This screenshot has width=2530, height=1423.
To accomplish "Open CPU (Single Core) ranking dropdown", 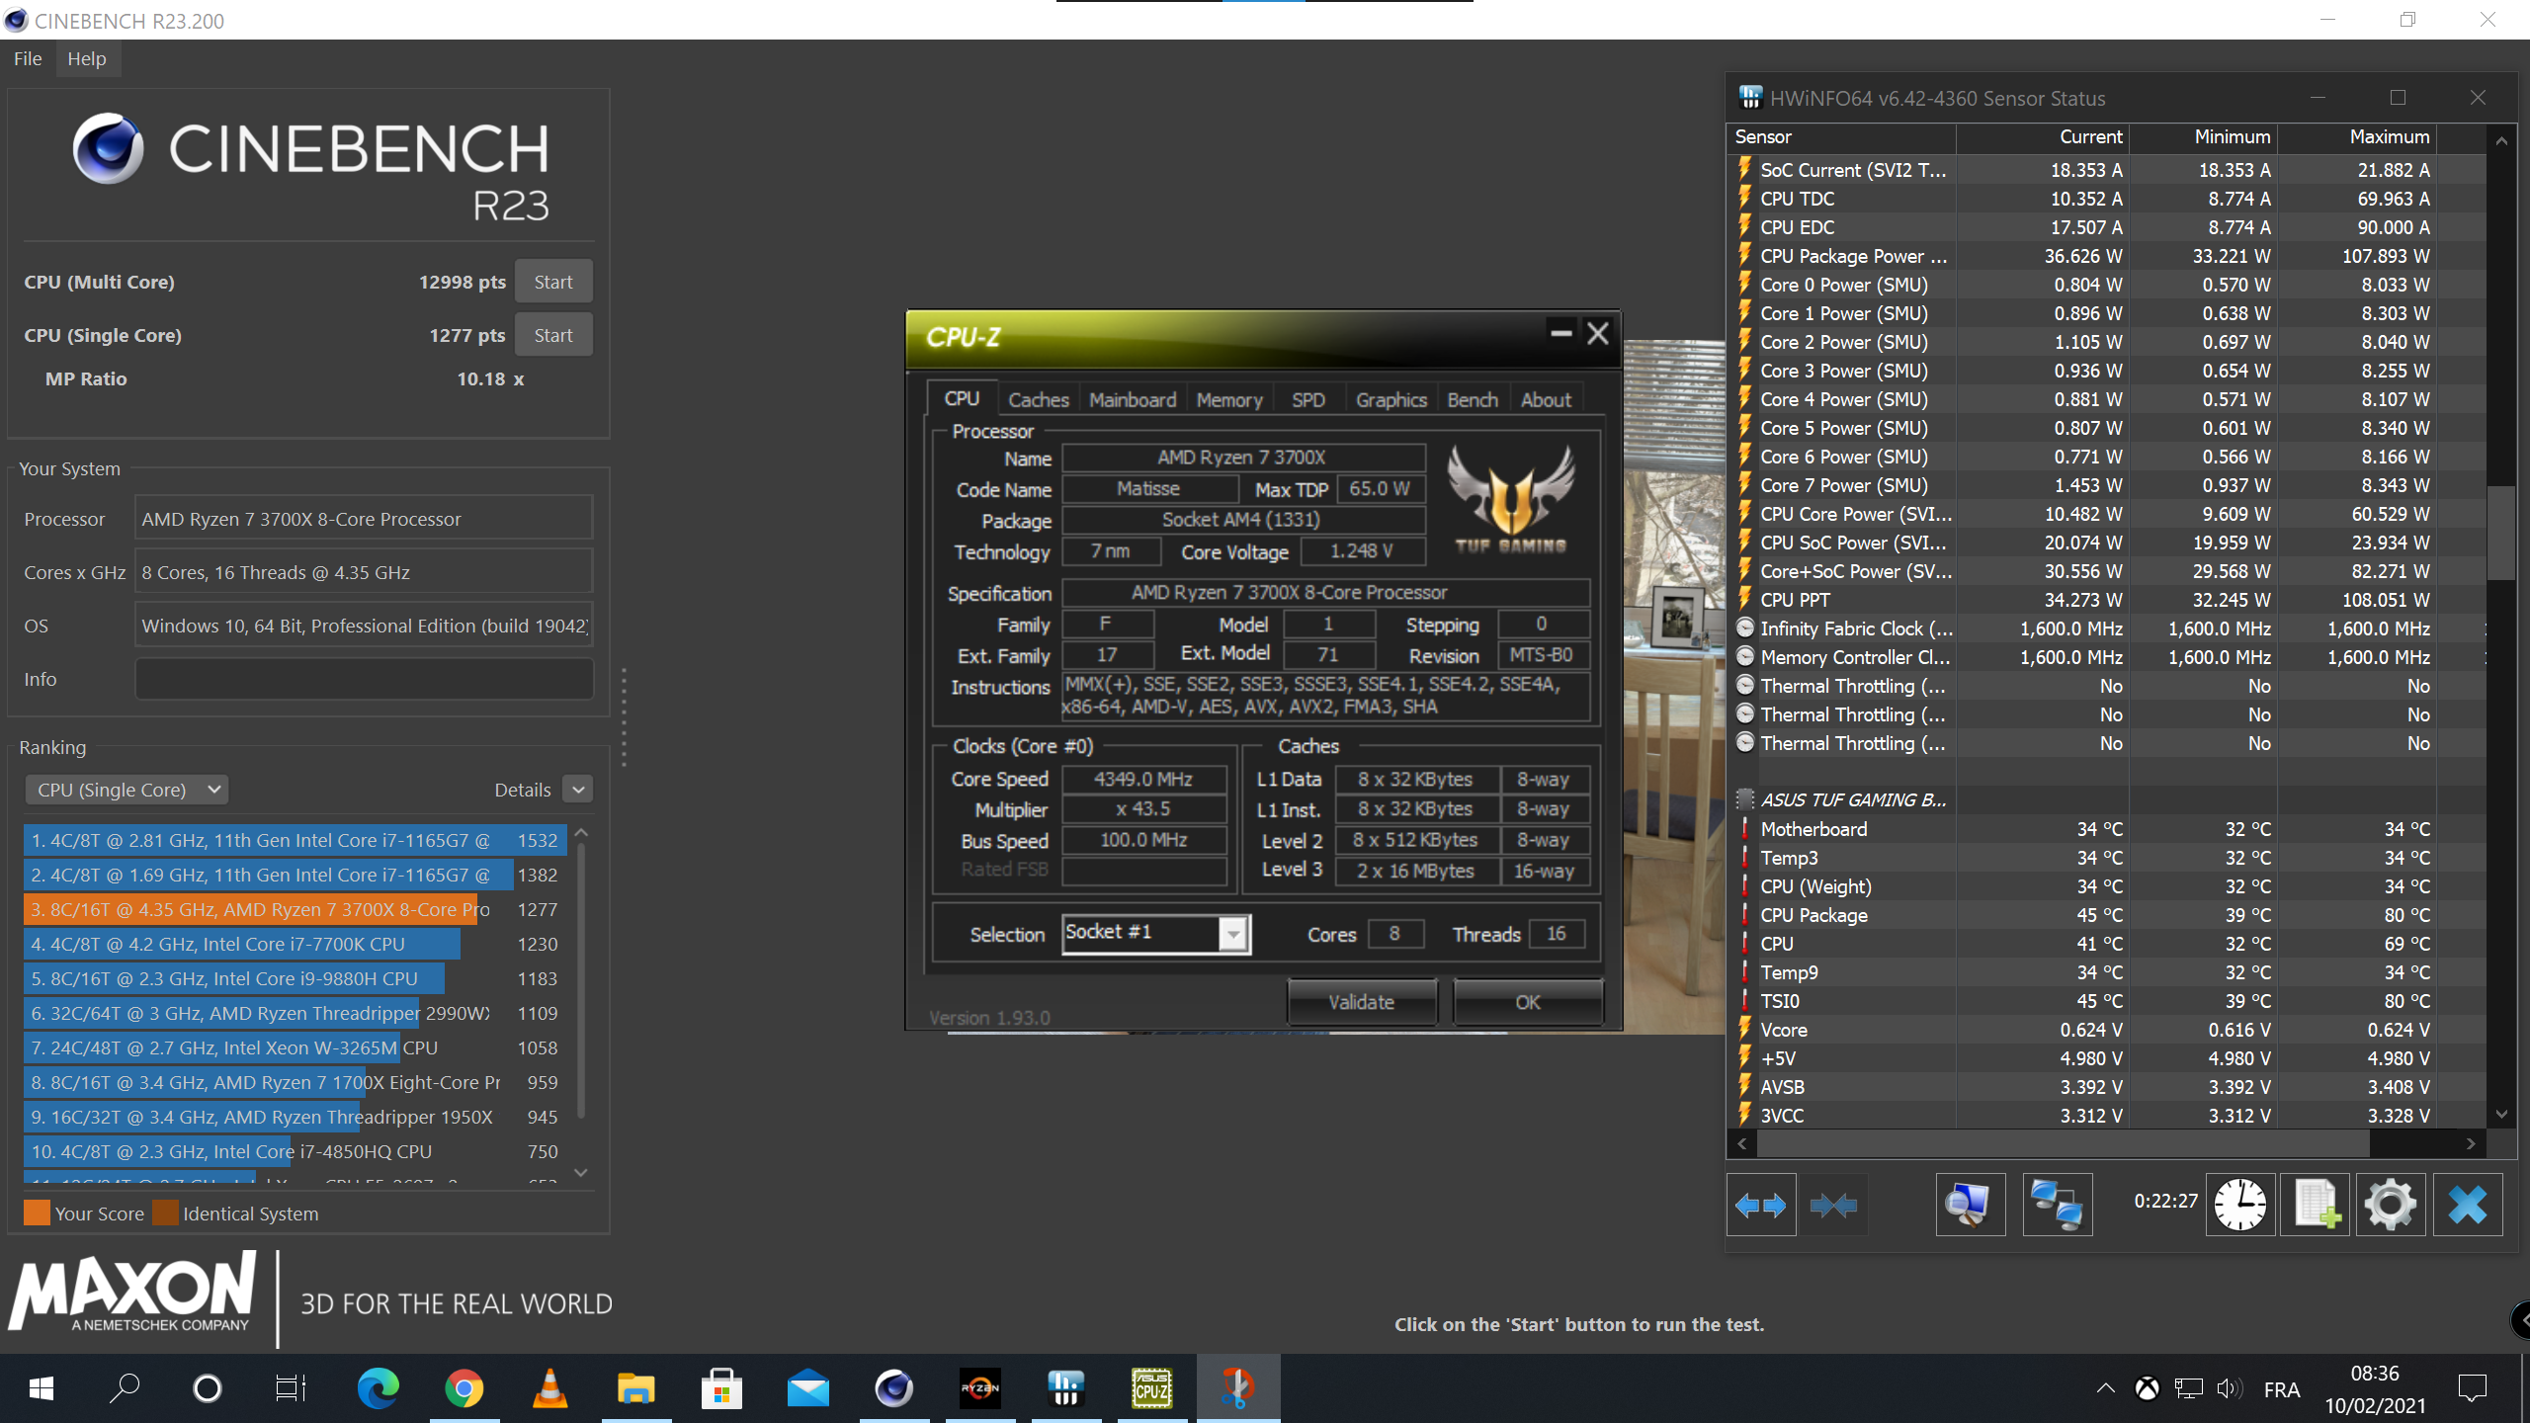I will 126,790.
